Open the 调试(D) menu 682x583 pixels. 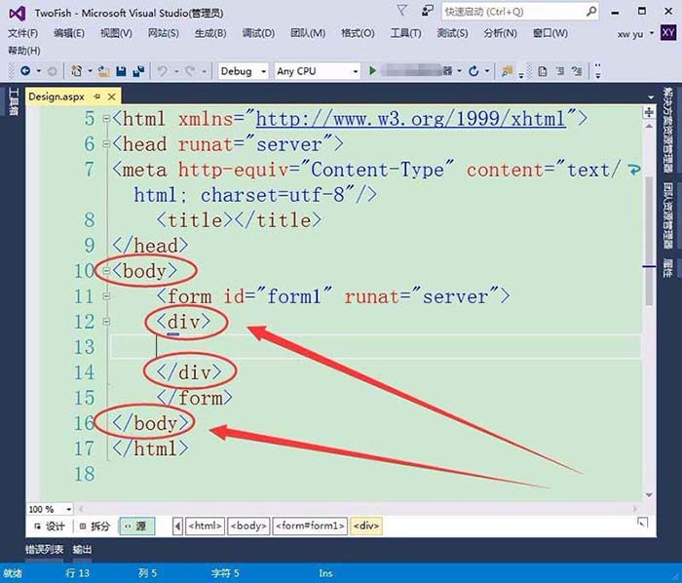(258, 33)
